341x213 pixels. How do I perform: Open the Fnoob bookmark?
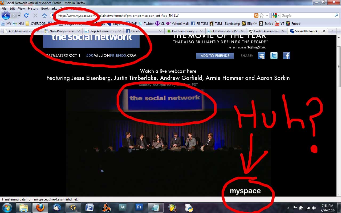pyautogui.click(x=293, y=23)
